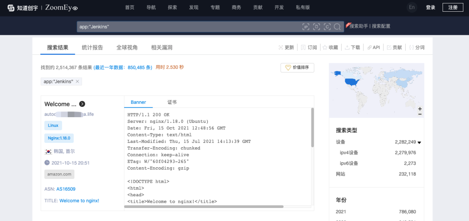469x221 pixels.
Task: Zoom in on the world map
Action: point(420,109)
